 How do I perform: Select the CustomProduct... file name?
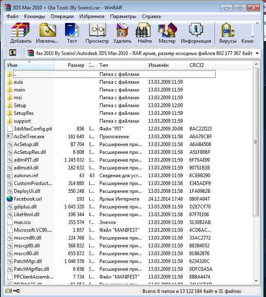click(x=33, y=183)
